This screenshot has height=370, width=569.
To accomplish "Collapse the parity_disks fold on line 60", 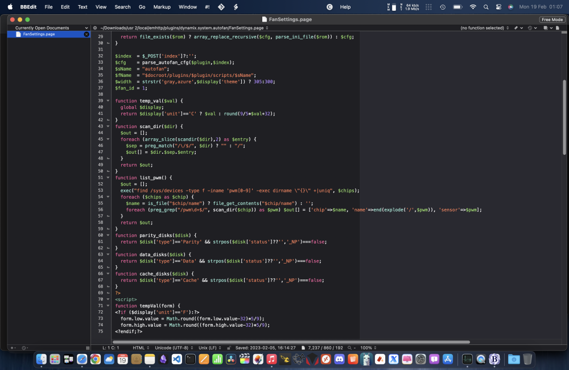I will [x=108, y=235].
